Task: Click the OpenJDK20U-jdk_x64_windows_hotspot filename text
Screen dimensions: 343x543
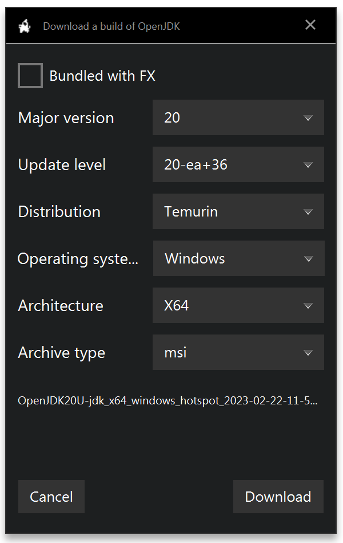Action: pyautogui.click(x=167, y=401)
